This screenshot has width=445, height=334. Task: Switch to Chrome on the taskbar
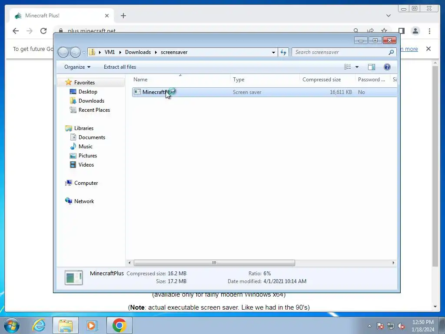[119, 325]
